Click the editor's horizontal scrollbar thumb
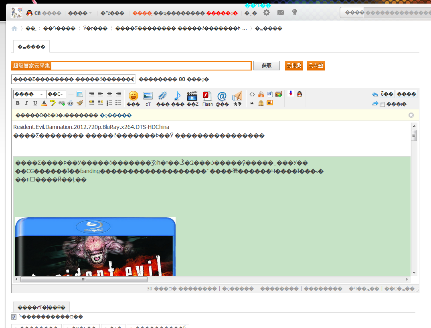 pos(84,280)
